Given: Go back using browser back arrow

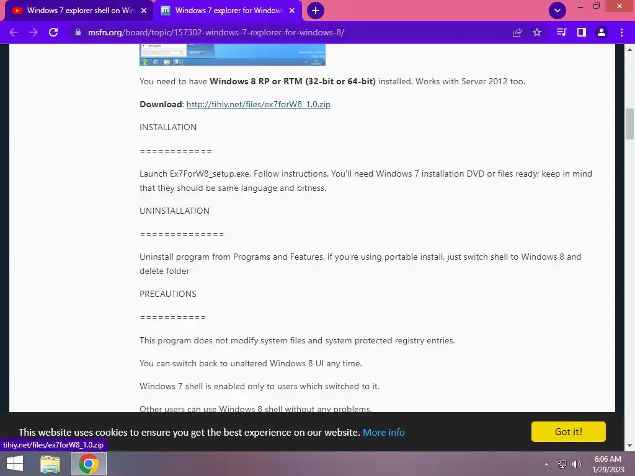Looking at the screenshot, I should click(14, 32).
